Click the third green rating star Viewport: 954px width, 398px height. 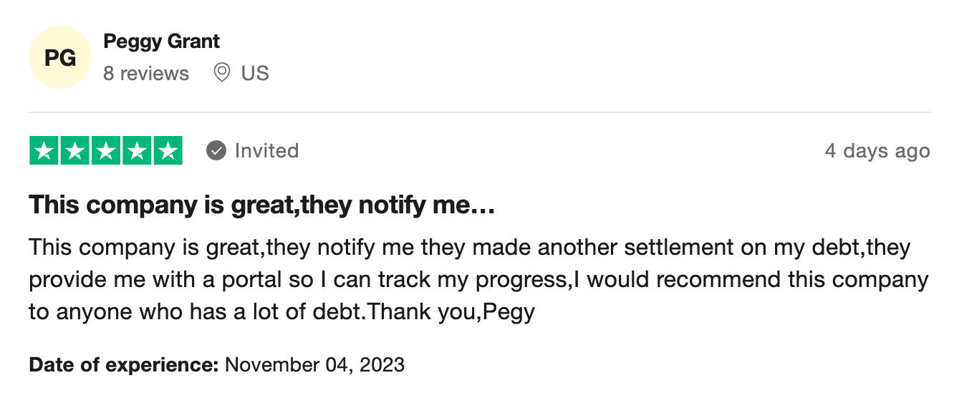pyautogui.click(x=106, y=150)
